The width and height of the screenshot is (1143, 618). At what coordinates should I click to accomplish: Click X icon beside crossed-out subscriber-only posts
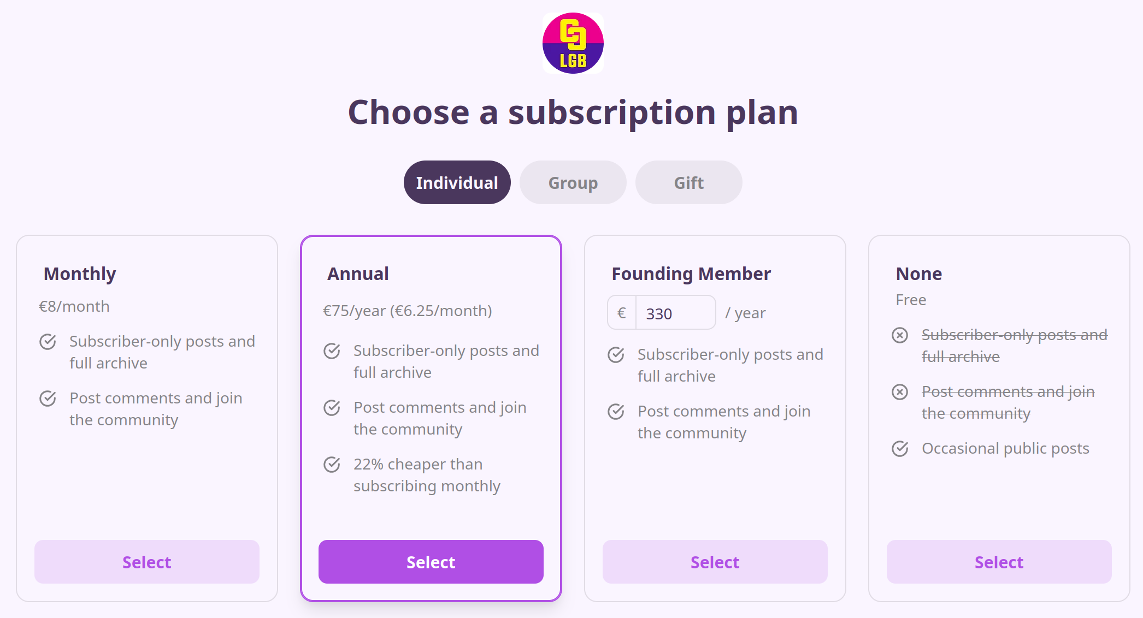point(900,335)
